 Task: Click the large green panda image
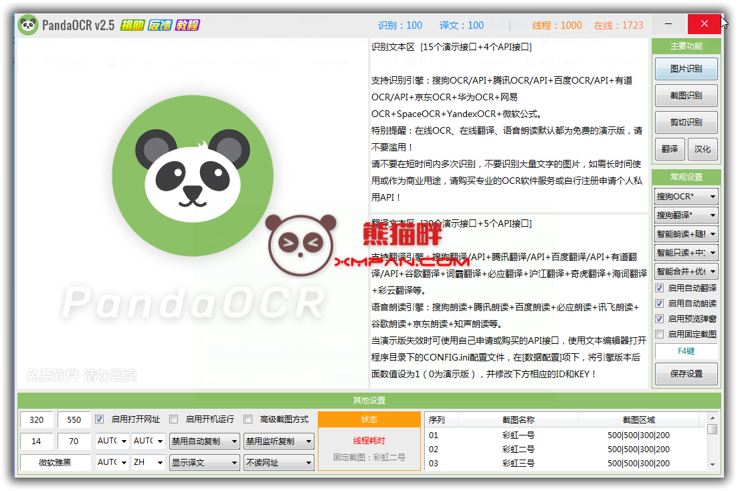(193, 175)
